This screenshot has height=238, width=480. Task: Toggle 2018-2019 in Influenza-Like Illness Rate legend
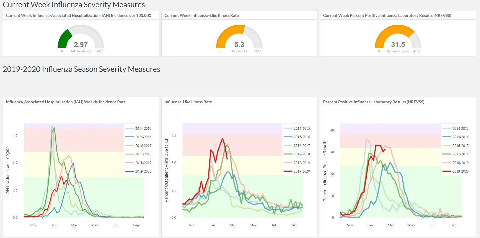click(x=297, y=163)
